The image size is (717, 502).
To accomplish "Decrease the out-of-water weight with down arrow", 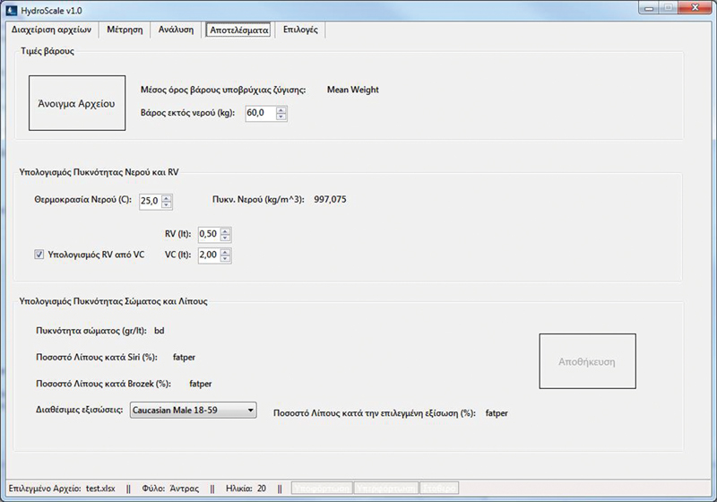I will tap(281, 117).
